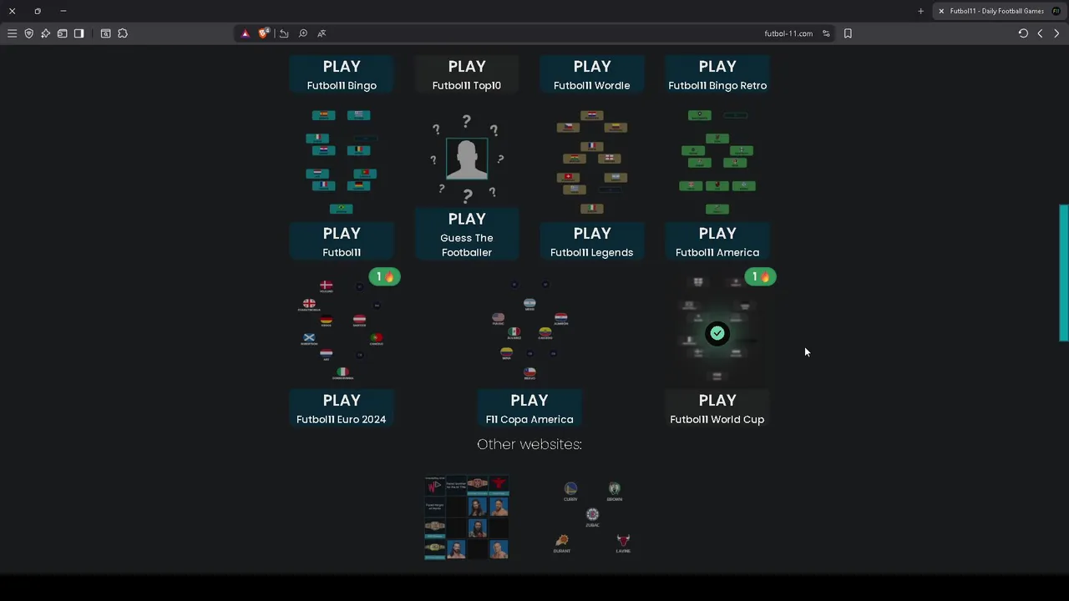Click the Leo AI sparkle icon
The height and width of the screenshot is (601, 1069).
(45, 33)
